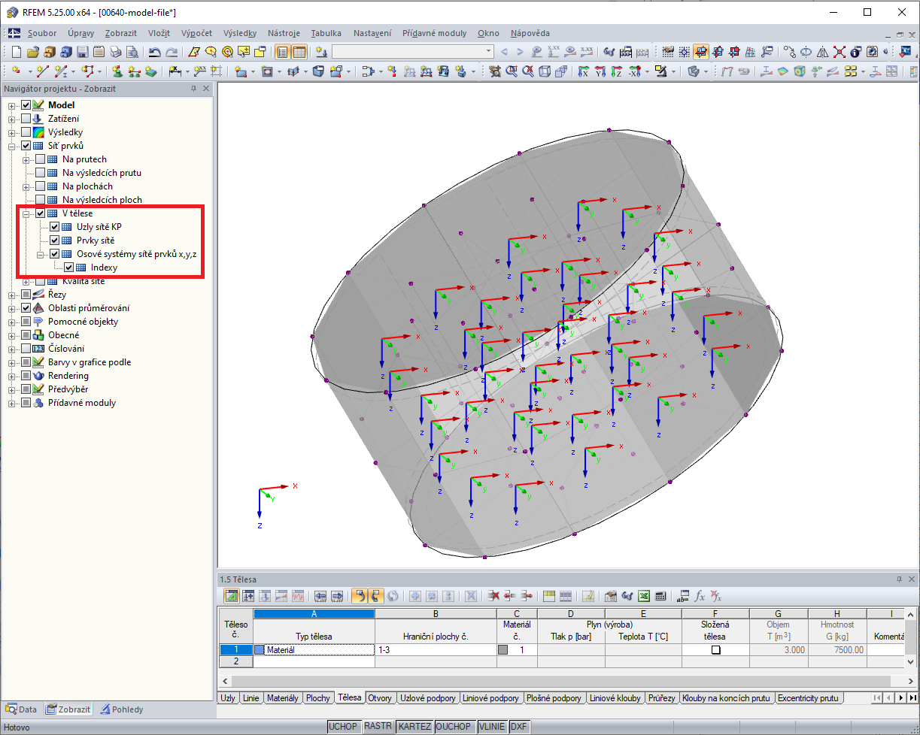Click the function fx icon in table toolbar
This screenshot has height=735, width=920.
coord(700,596)
